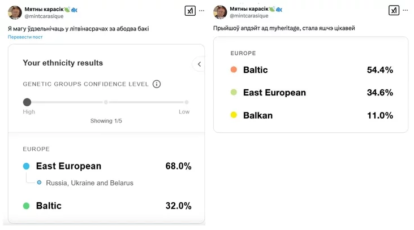Click the Перевести пост translate link
The width and height of the screenshot is (414, 230).
[25, 37]
